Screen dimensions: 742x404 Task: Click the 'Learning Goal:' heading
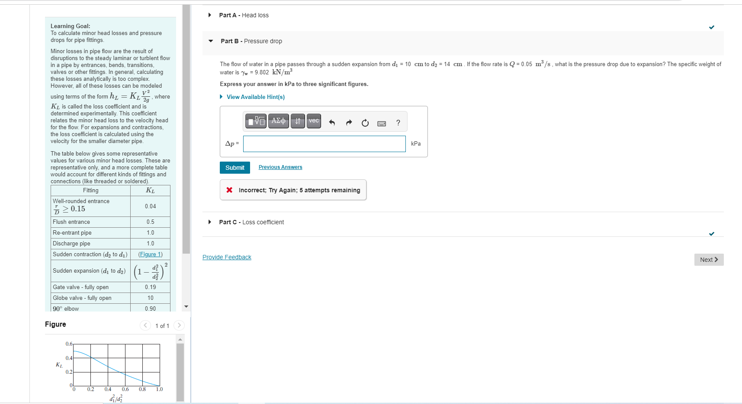coord(71,26)
